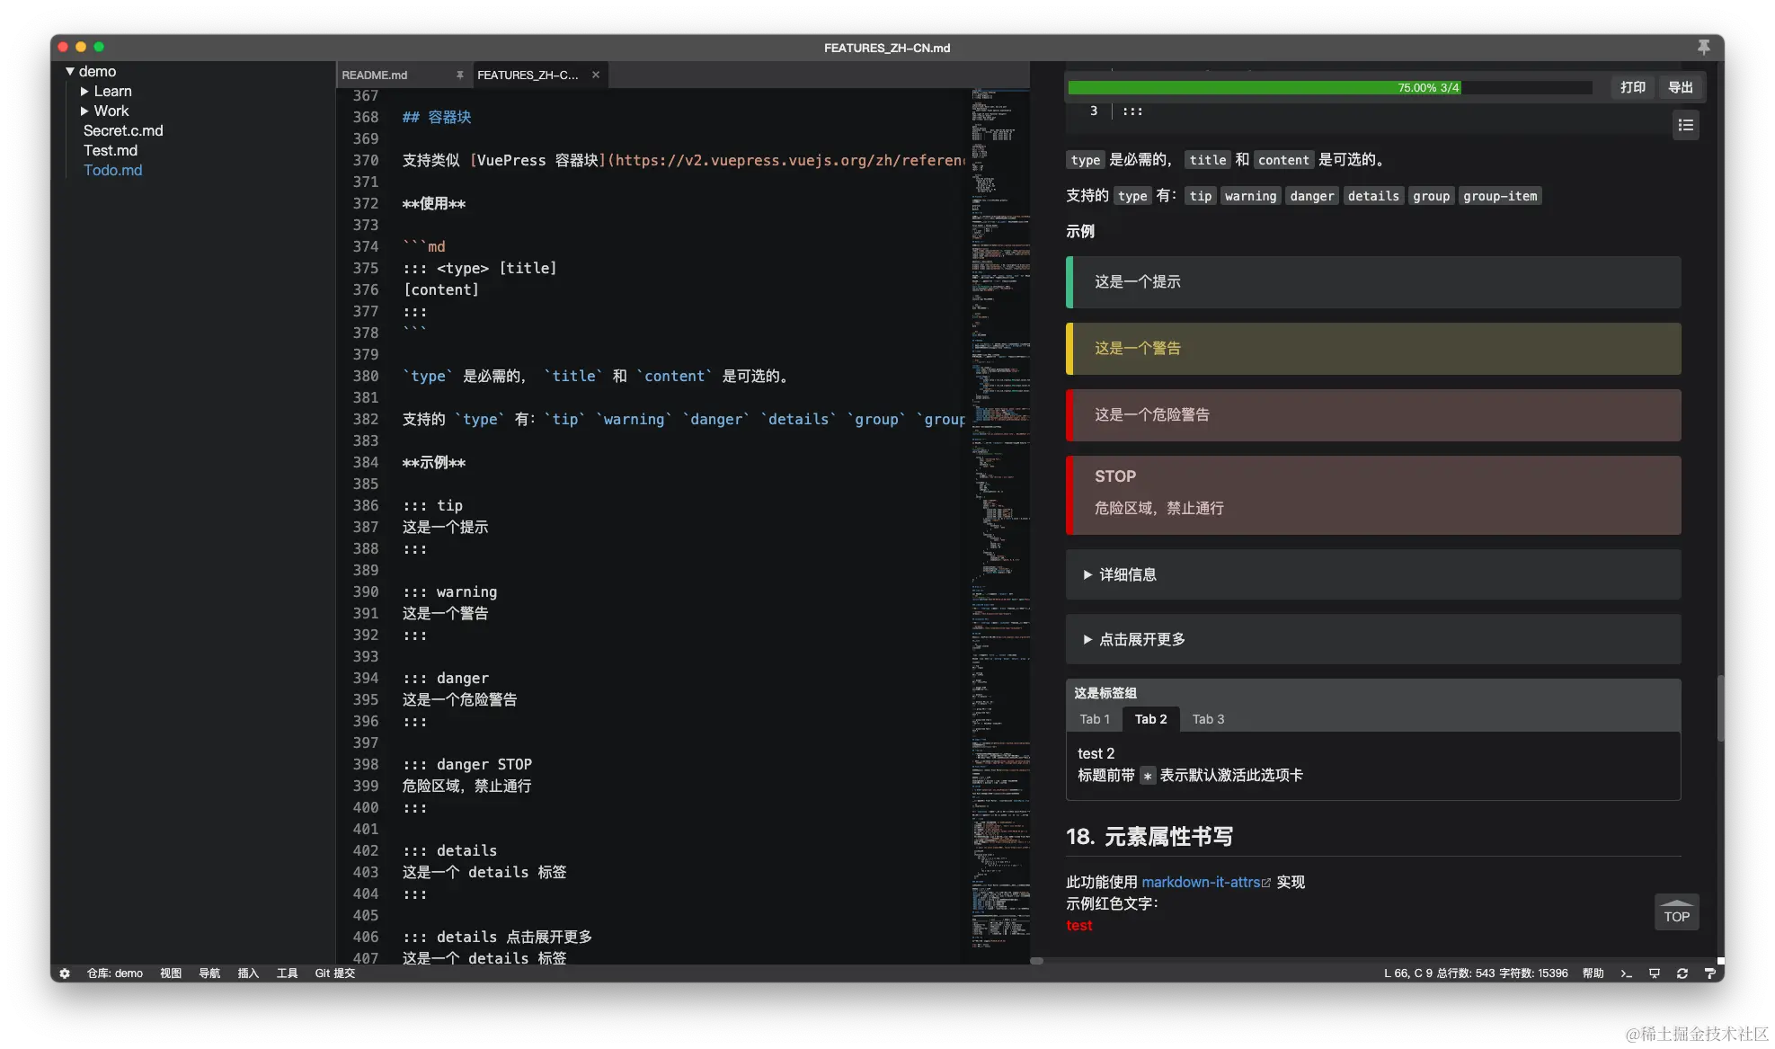
Task: Select Tab 1 in tab group
Action: point(1095,719)
